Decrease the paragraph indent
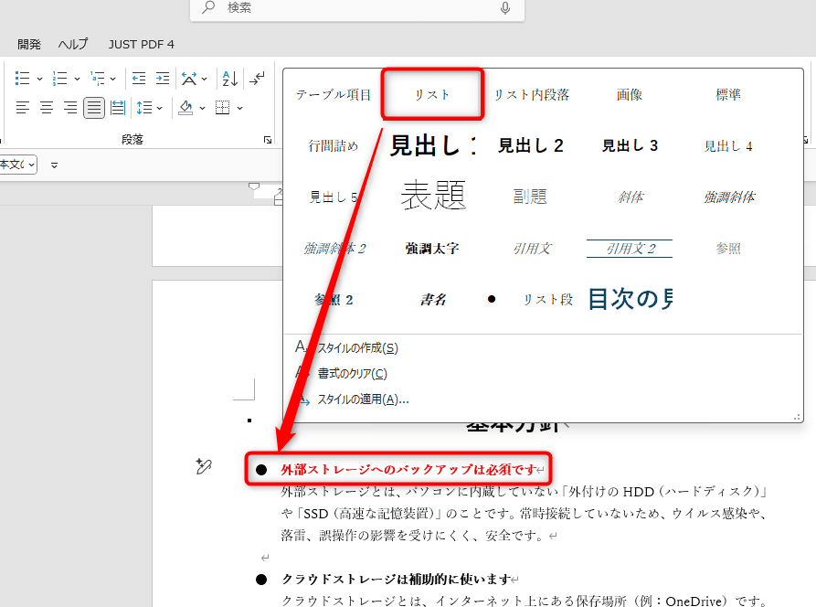The image size is (816, 607). (x=137, y=77)
